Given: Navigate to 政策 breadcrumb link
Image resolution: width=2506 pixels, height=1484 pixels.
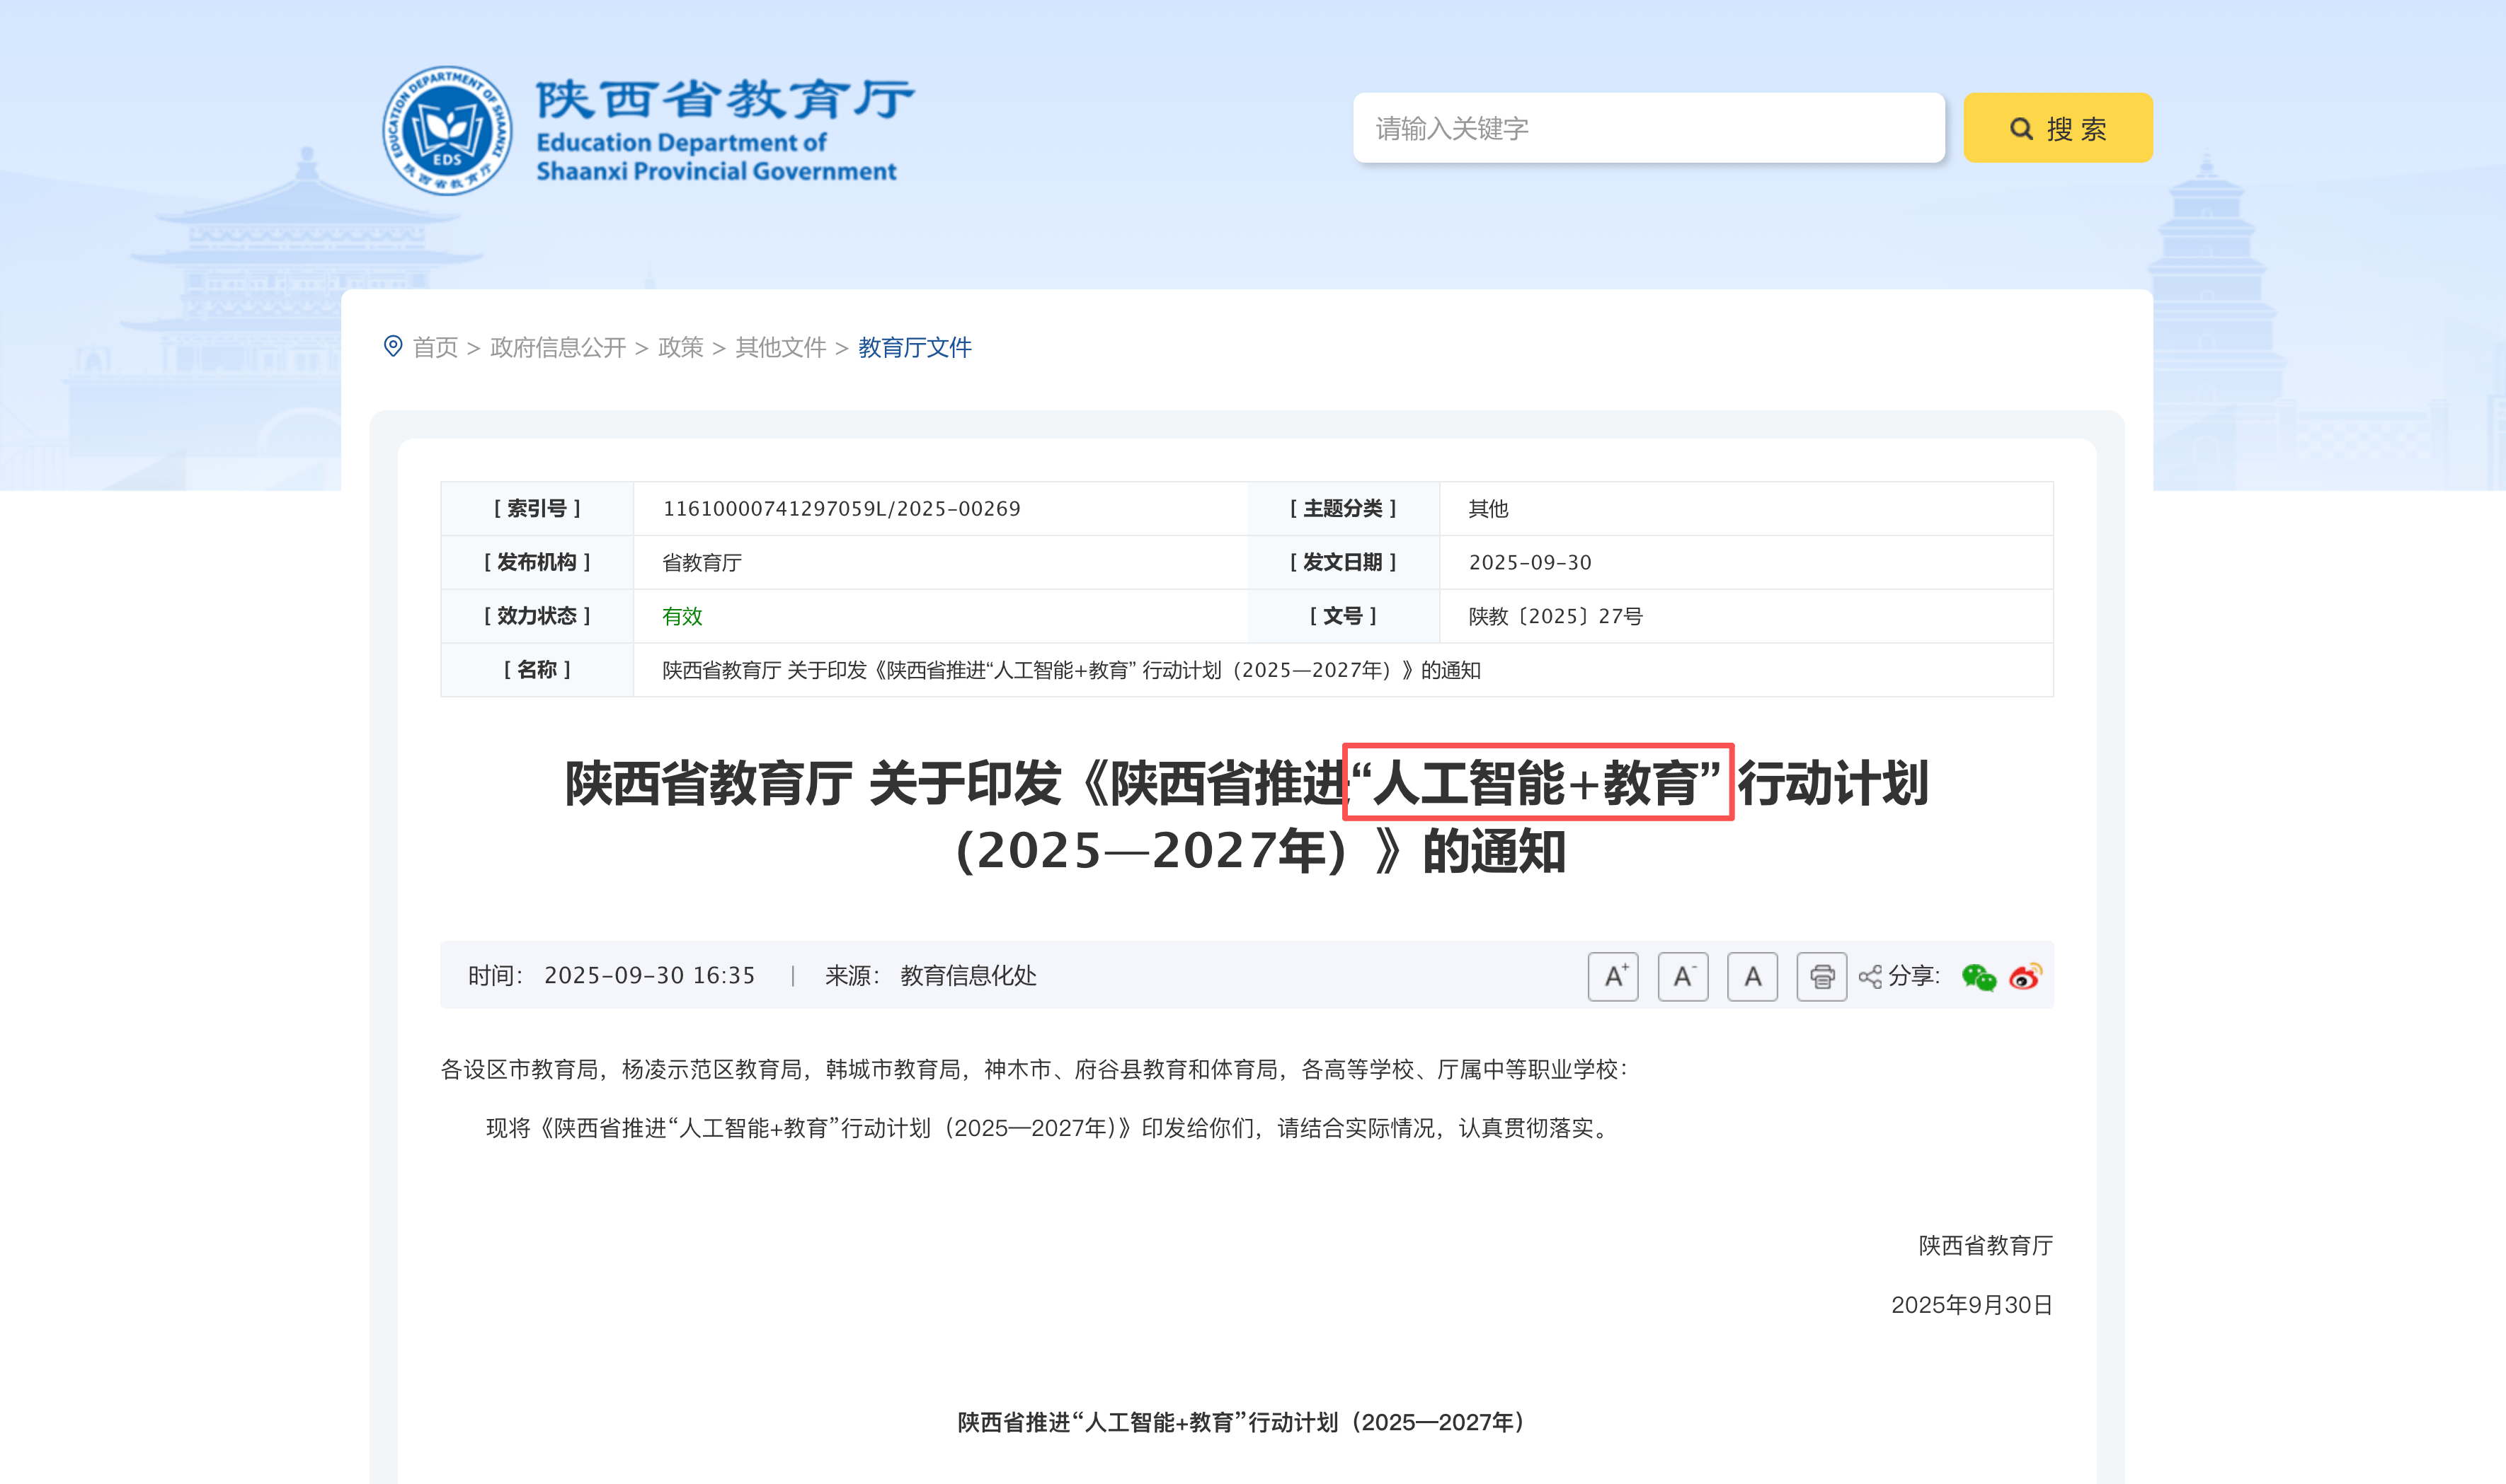Looking at the screenshot, I should click(680, 347).
